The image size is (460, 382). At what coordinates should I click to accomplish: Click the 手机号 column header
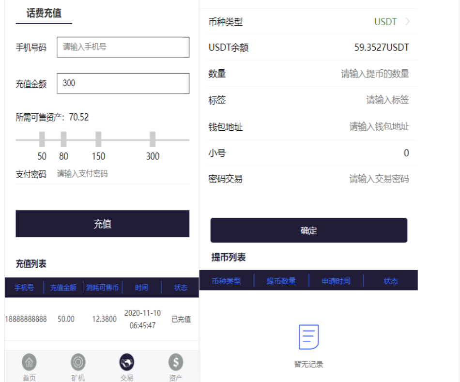pos(24,288)
